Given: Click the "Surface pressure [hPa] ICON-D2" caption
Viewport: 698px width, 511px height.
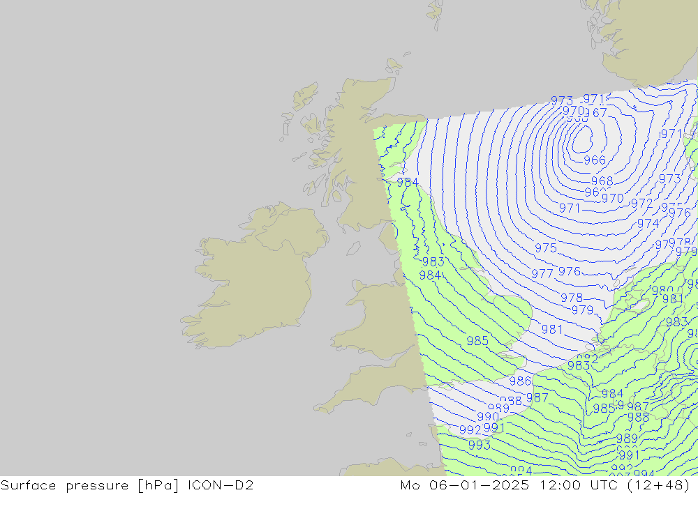Looking at the screenshot, I should tap(127, 485).
